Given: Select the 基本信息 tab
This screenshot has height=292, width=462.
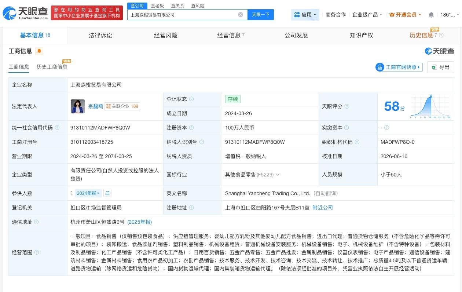Looking at the screenshot, I should click(35, 35).
